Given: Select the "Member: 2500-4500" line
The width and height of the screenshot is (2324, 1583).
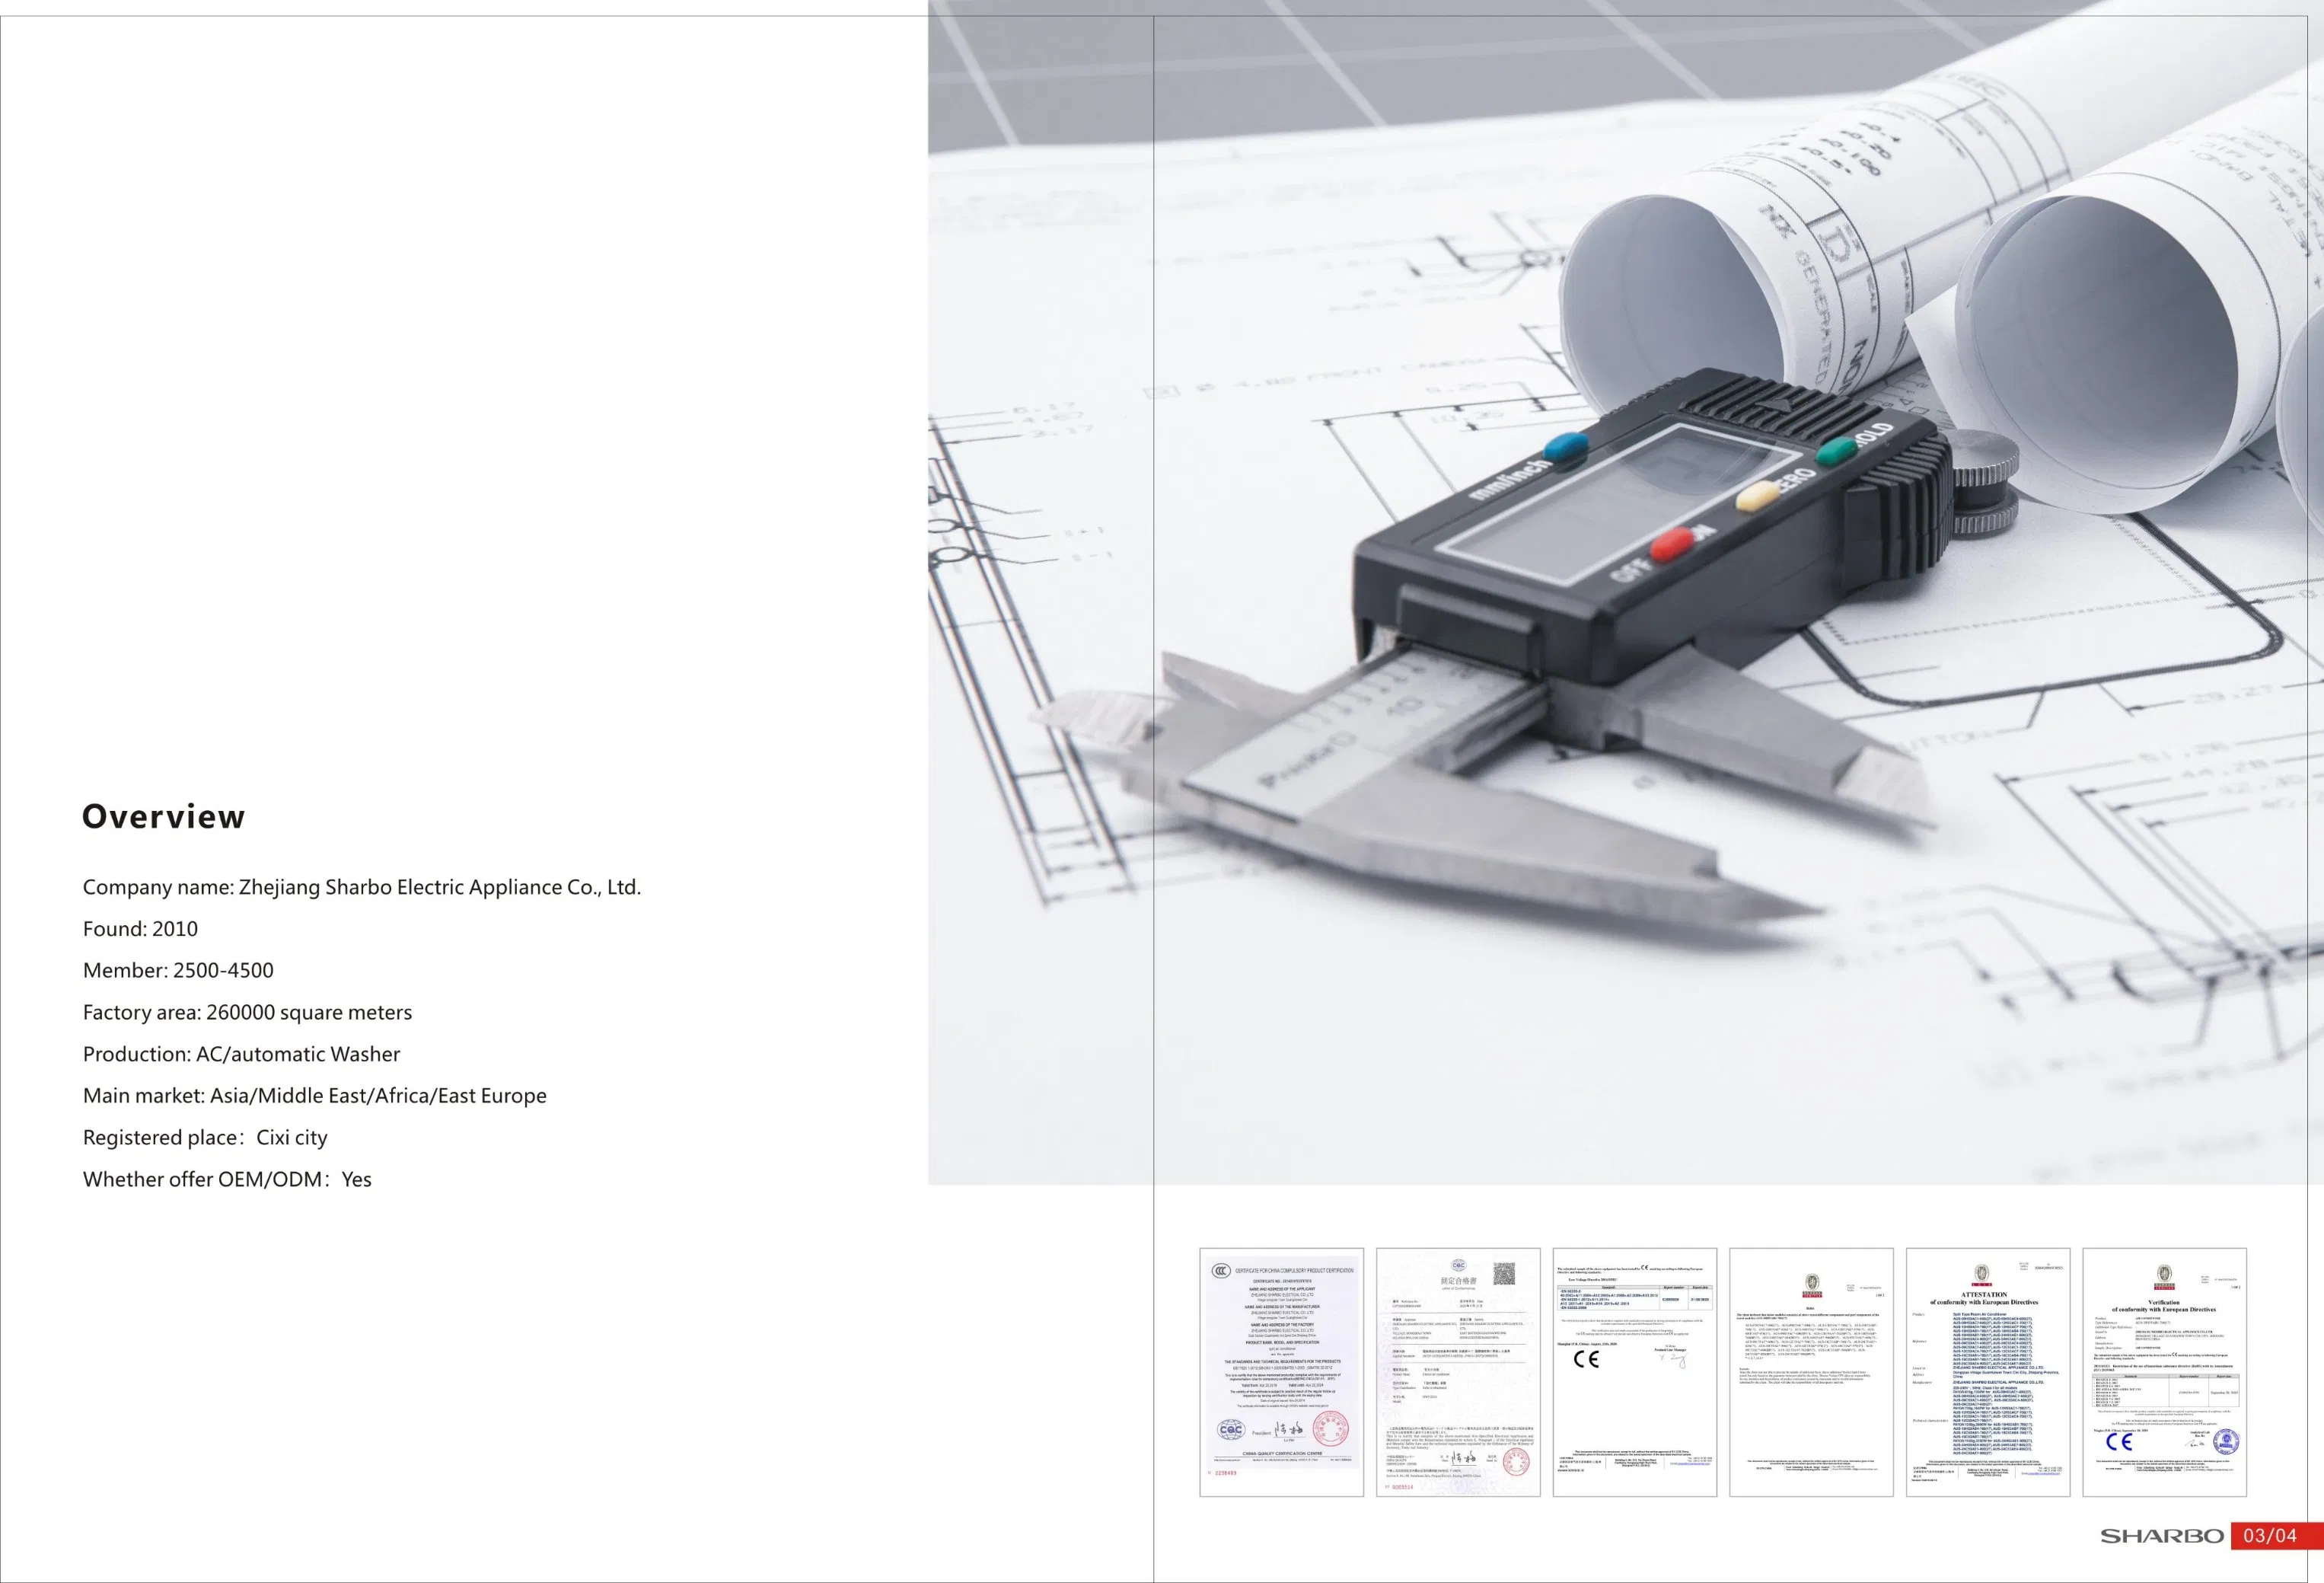Looking at the screenshot, I should click(178, 970).
